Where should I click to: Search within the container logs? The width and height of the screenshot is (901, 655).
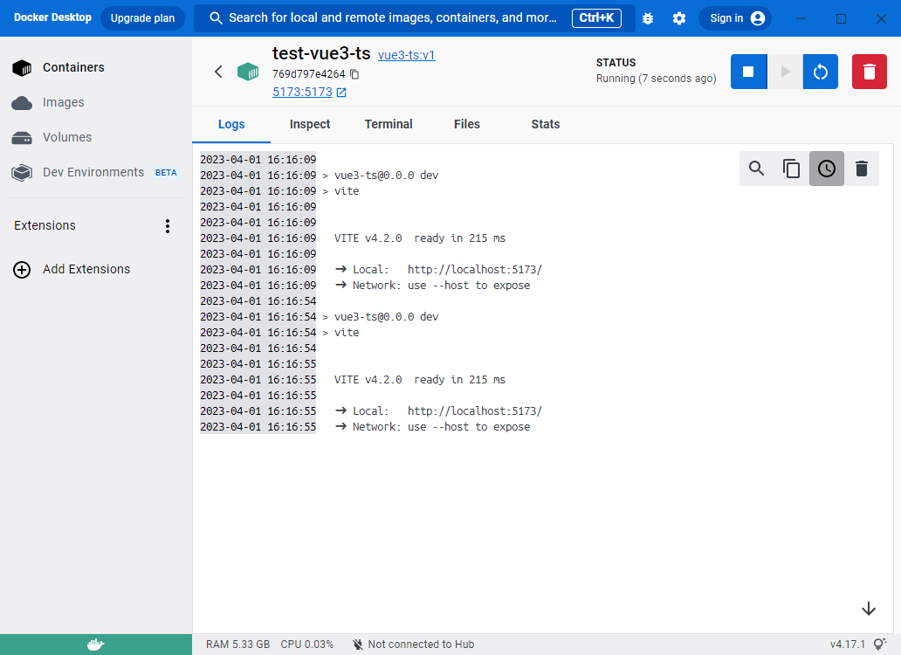[757, 169]
